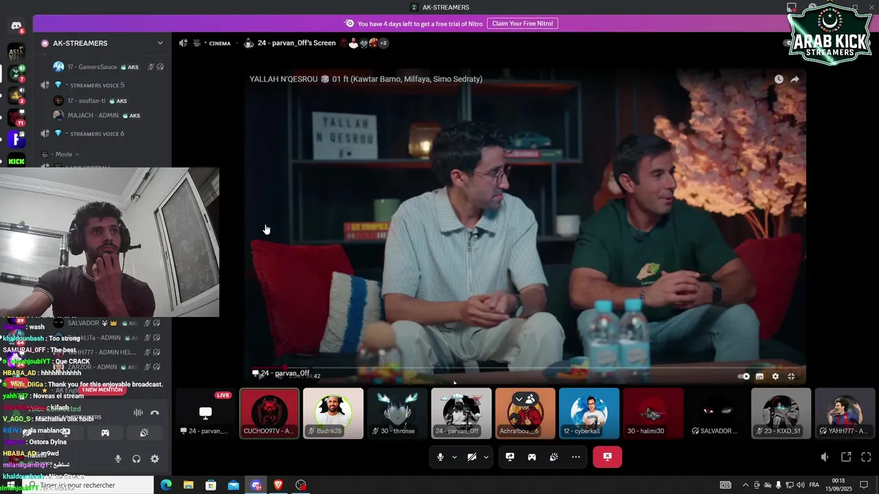Open File Explorer from taskbar

click(x=188, y=485)
